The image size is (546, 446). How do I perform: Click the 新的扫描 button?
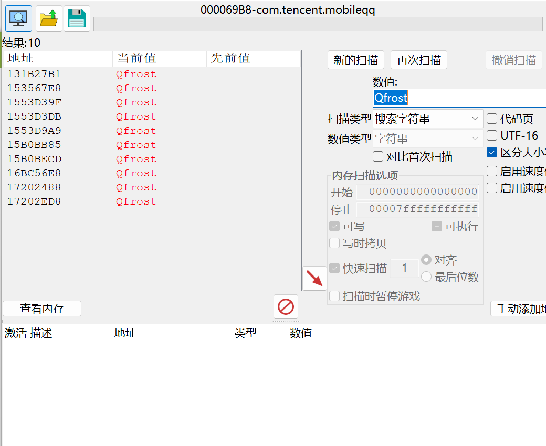coord(355,60)
